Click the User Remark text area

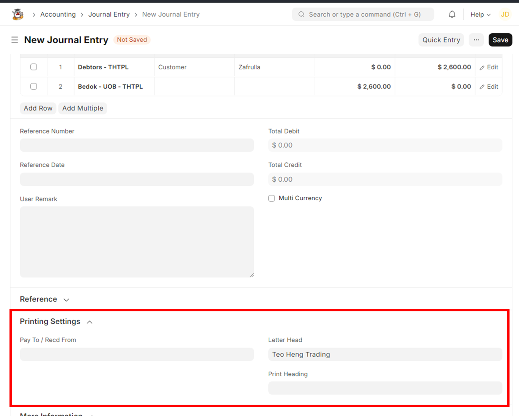pos(137,242)
